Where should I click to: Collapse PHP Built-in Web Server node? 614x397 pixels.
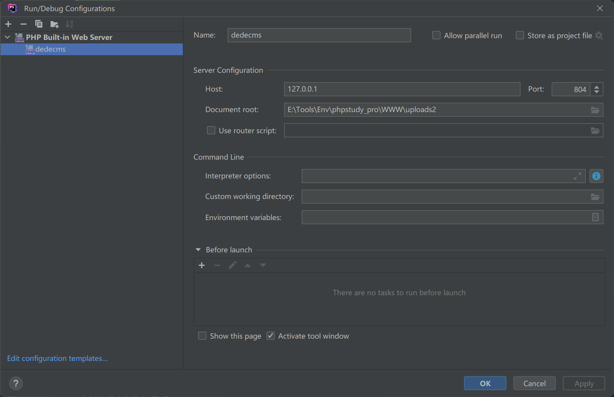click(8, 37)
